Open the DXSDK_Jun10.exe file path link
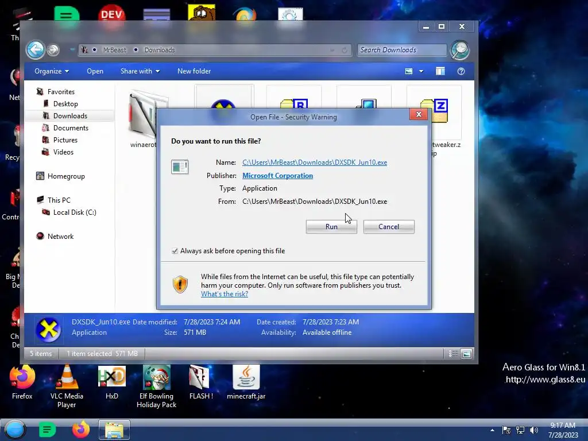The width and height of the screenshot is (588, 441). coord(315,163)
